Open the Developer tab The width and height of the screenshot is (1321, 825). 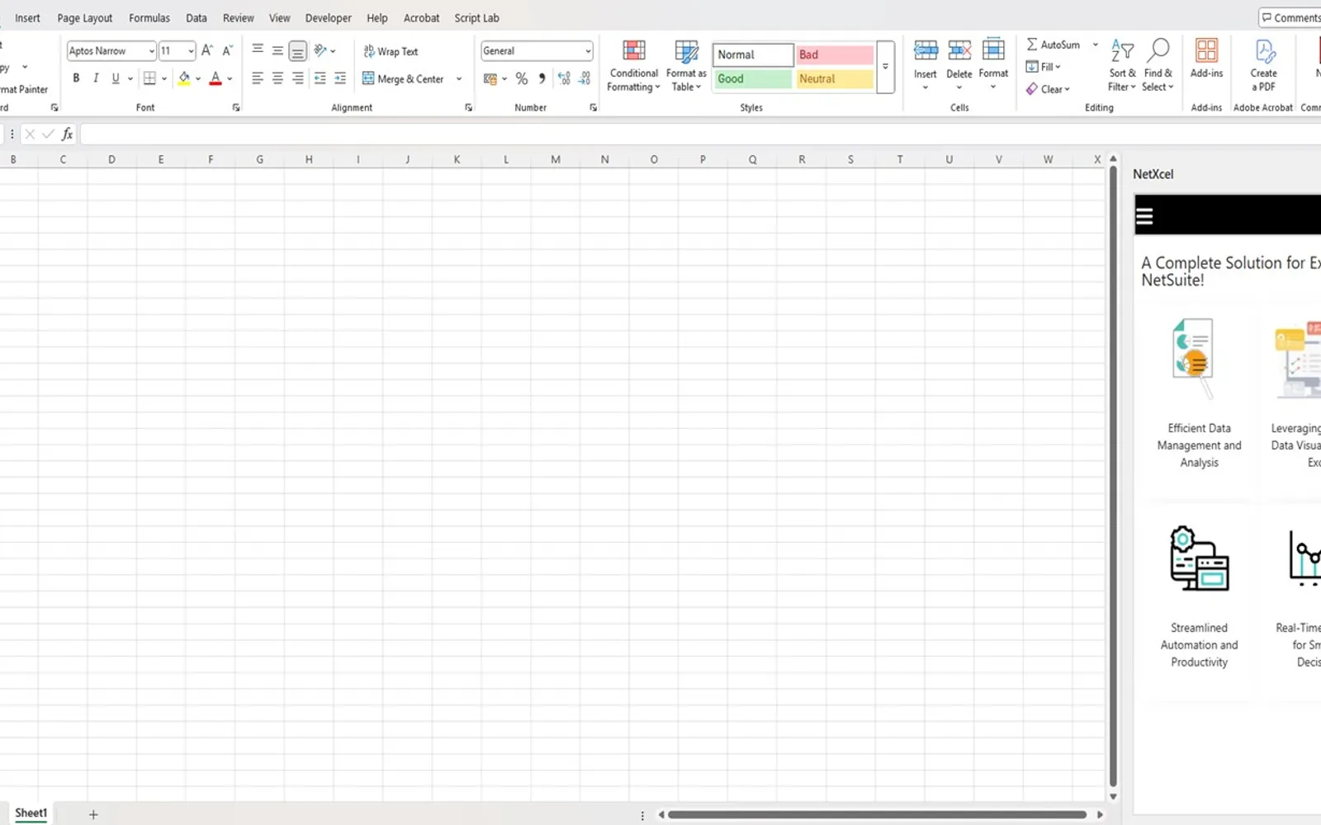(329, 18)
